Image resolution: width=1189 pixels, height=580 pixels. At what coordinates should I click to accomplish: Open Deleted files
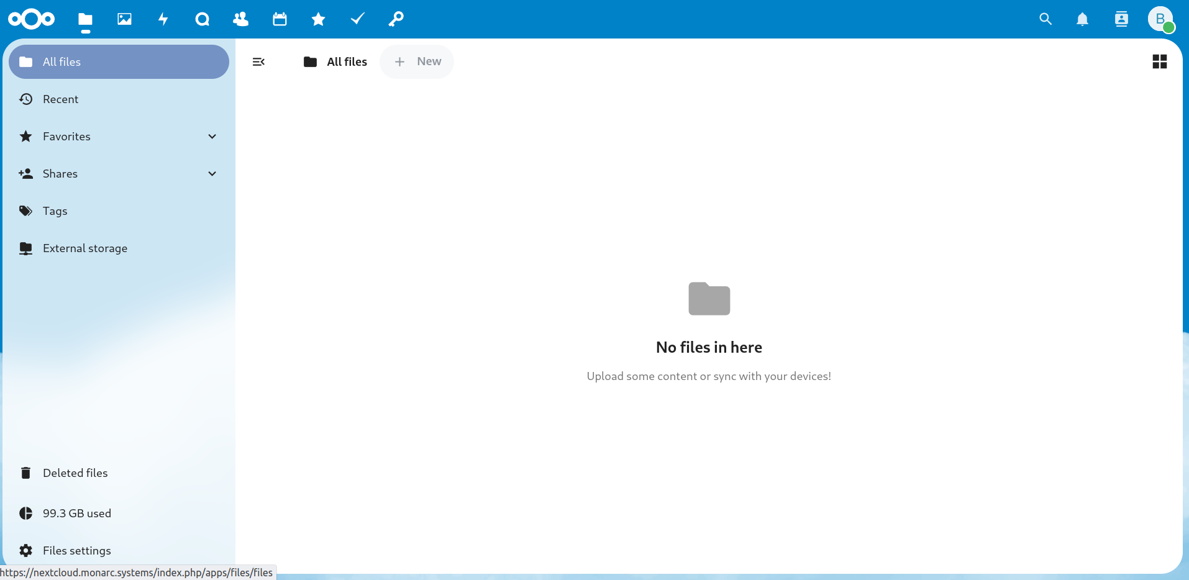click(x=119, y=473)
